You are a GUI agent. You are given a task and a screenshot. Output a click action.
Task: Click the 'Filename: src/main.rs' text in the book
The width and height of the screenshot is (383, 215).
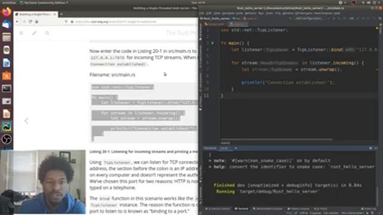(x=113, y=75)
